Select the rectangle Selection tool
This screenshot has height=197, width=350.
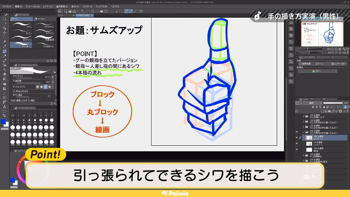(x=4, y=37)
